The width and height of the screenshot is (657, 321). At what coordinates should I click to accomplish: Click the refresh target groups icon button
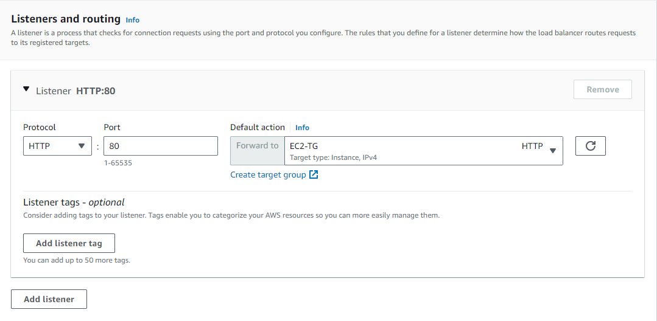[x=591, y=146]
